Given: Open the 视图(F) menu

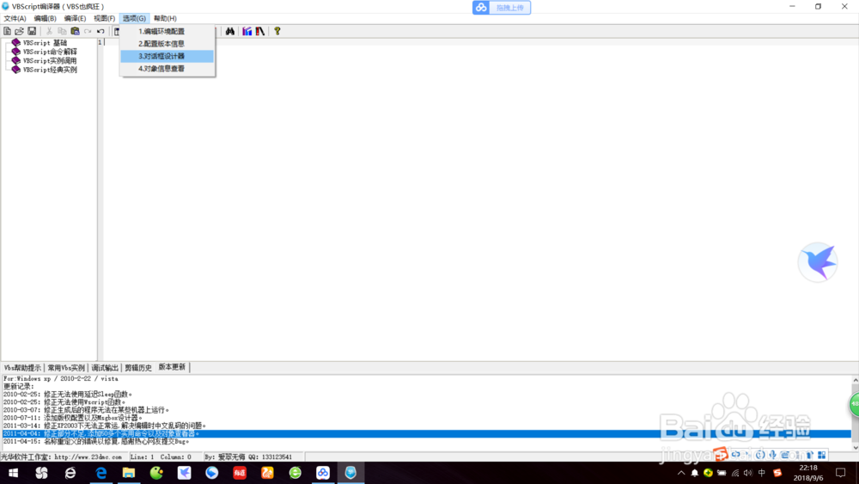Looking at the screenshot, I should tap(104, 18).
